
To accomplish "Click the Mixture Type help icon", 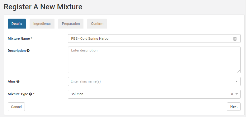I will pos(31,94).
